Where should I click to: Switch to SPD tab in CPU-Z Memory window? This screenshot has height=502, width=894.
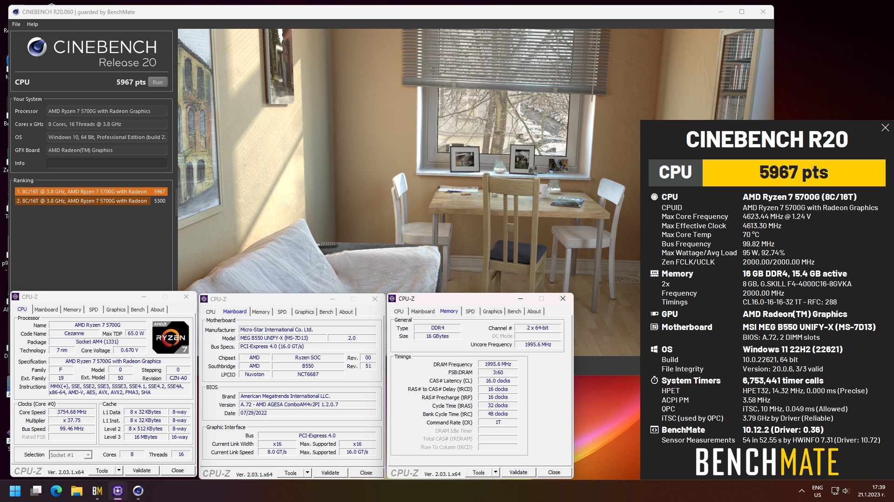tap(470, 311)
